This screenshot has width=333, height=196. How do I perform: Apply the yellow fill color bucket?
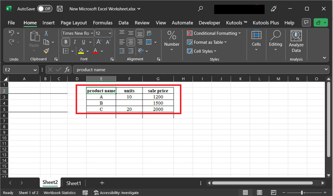81,51
